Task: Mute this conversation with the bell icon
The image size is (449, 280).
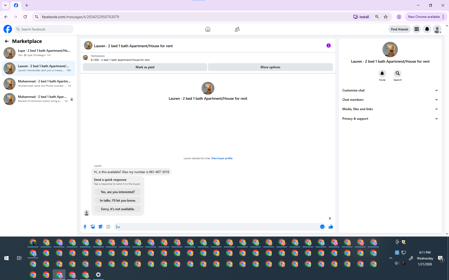Action: click(382, 73)
